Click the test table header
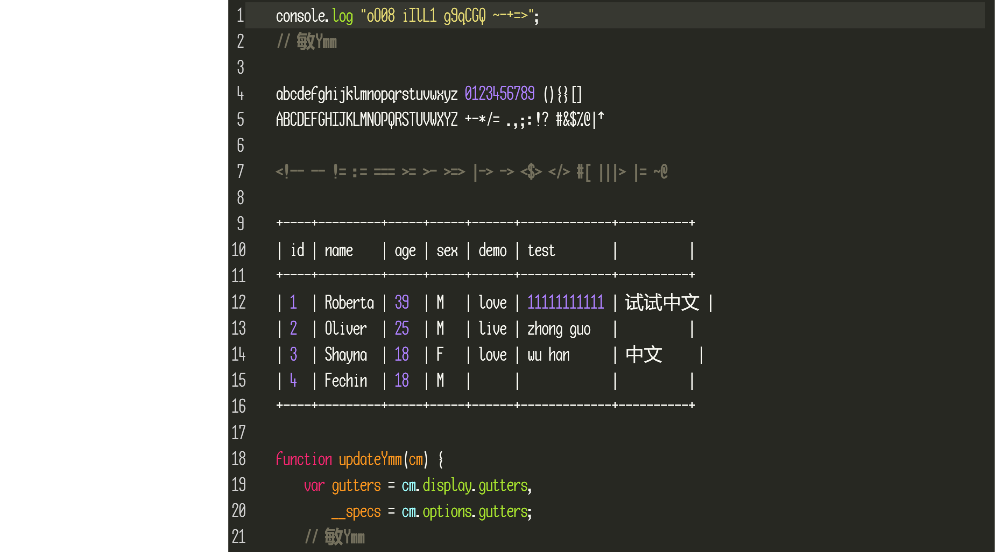This screenshot has width=995, height=552. pos(541,250)
